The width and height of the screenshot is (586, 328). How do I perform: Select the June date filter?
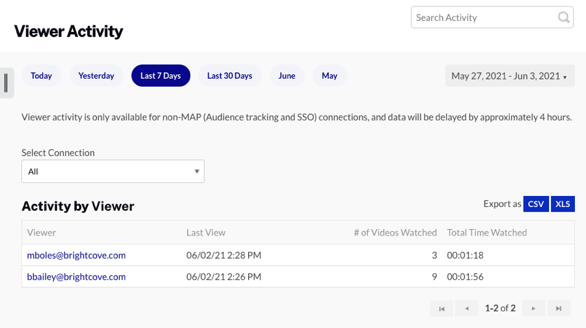286,76
